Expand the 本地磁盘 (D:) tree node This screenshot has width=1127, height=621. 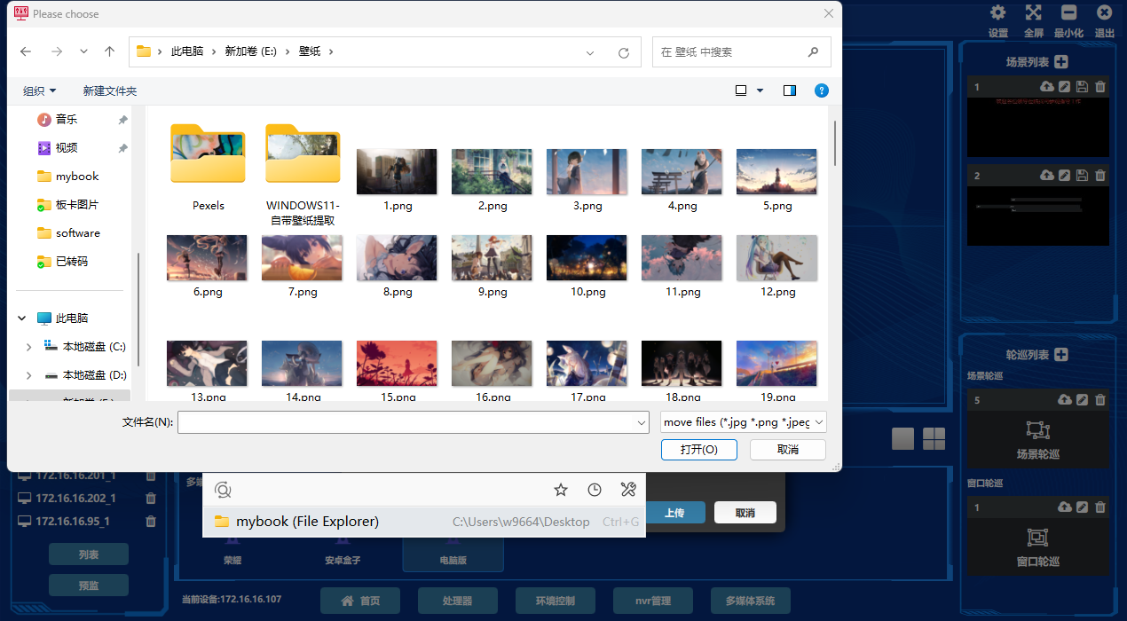28,375
